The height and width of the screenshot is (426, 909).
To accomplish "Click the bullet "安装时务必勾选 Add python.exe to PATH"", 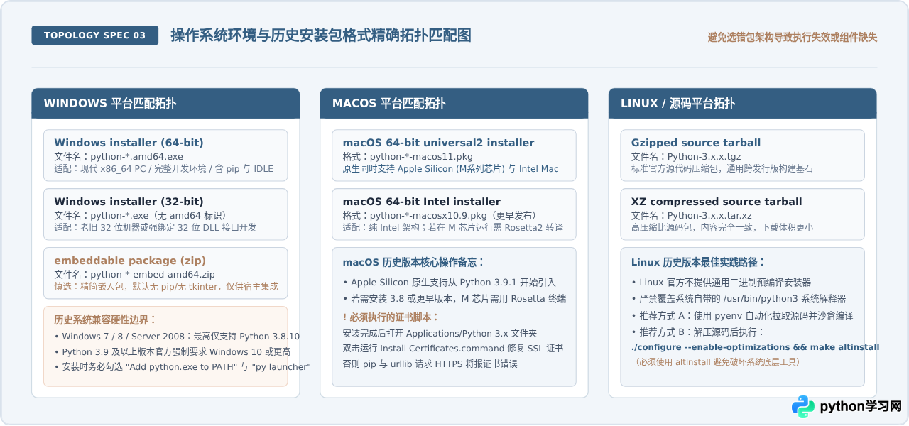I will 183,367.
